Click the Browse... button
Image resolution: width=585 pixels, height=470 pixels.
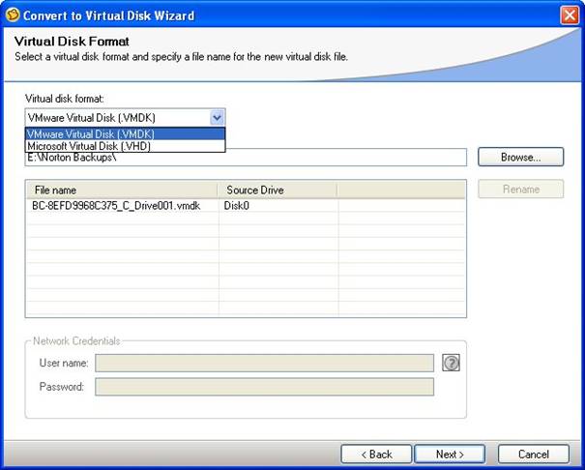coord(520,157)
